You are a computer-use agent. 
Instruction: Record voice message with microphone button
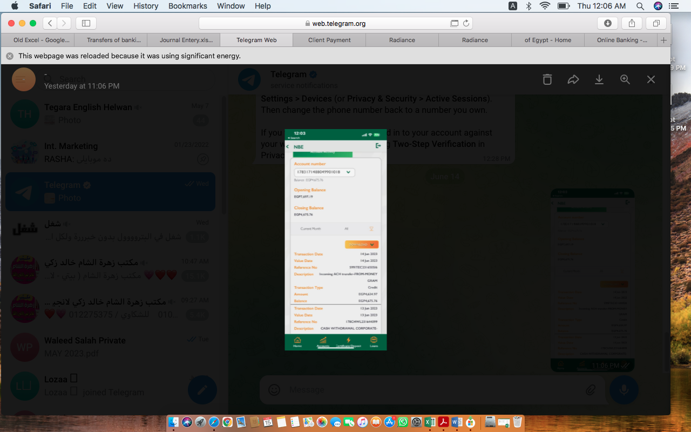coord(624,389)
